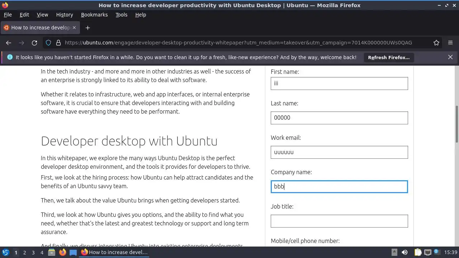
Task: Reload the current page
Action: (x=34, y=43)
